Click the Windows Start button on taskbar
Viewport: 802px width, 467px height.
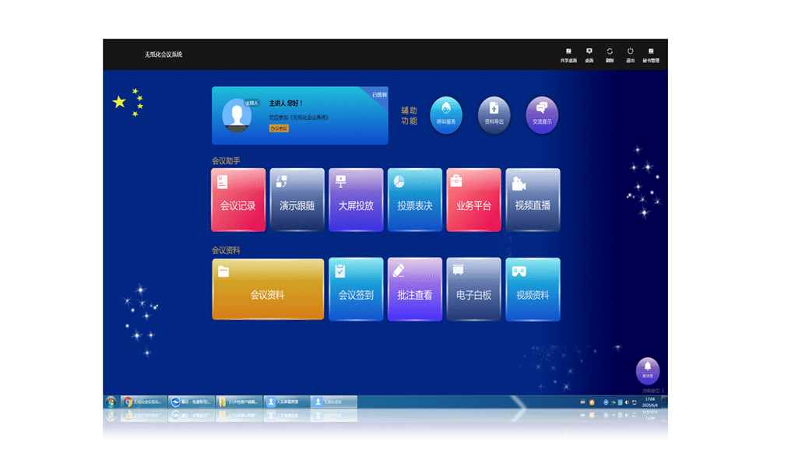coord(111,402)
